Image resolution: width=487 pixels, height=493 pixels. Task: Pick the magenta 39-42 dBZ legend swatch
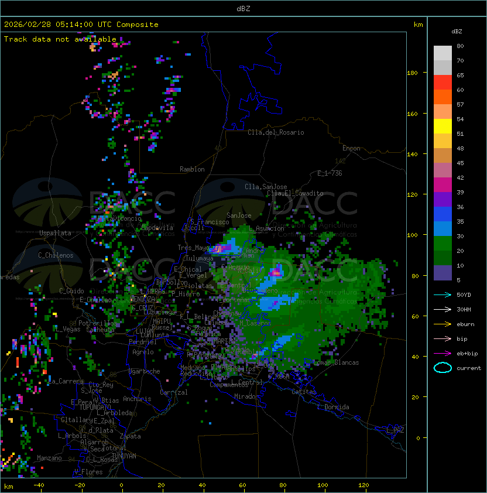(443, 185)
